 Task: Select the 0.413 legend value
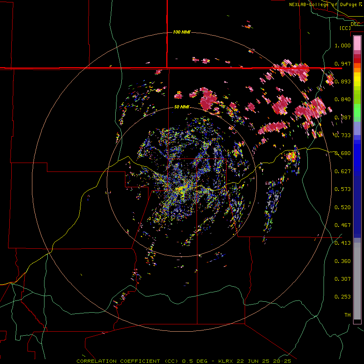[343, 243]
